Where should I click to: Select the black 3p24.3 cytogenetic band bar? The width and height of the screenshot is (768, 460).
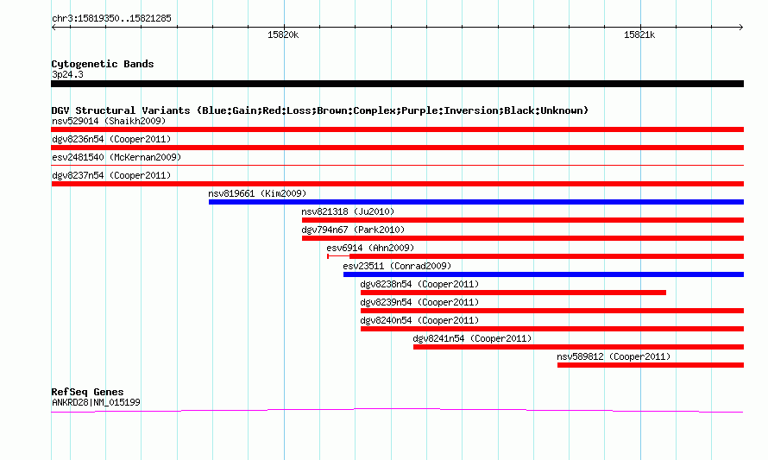pyautogui.click(x=397, y=84)
